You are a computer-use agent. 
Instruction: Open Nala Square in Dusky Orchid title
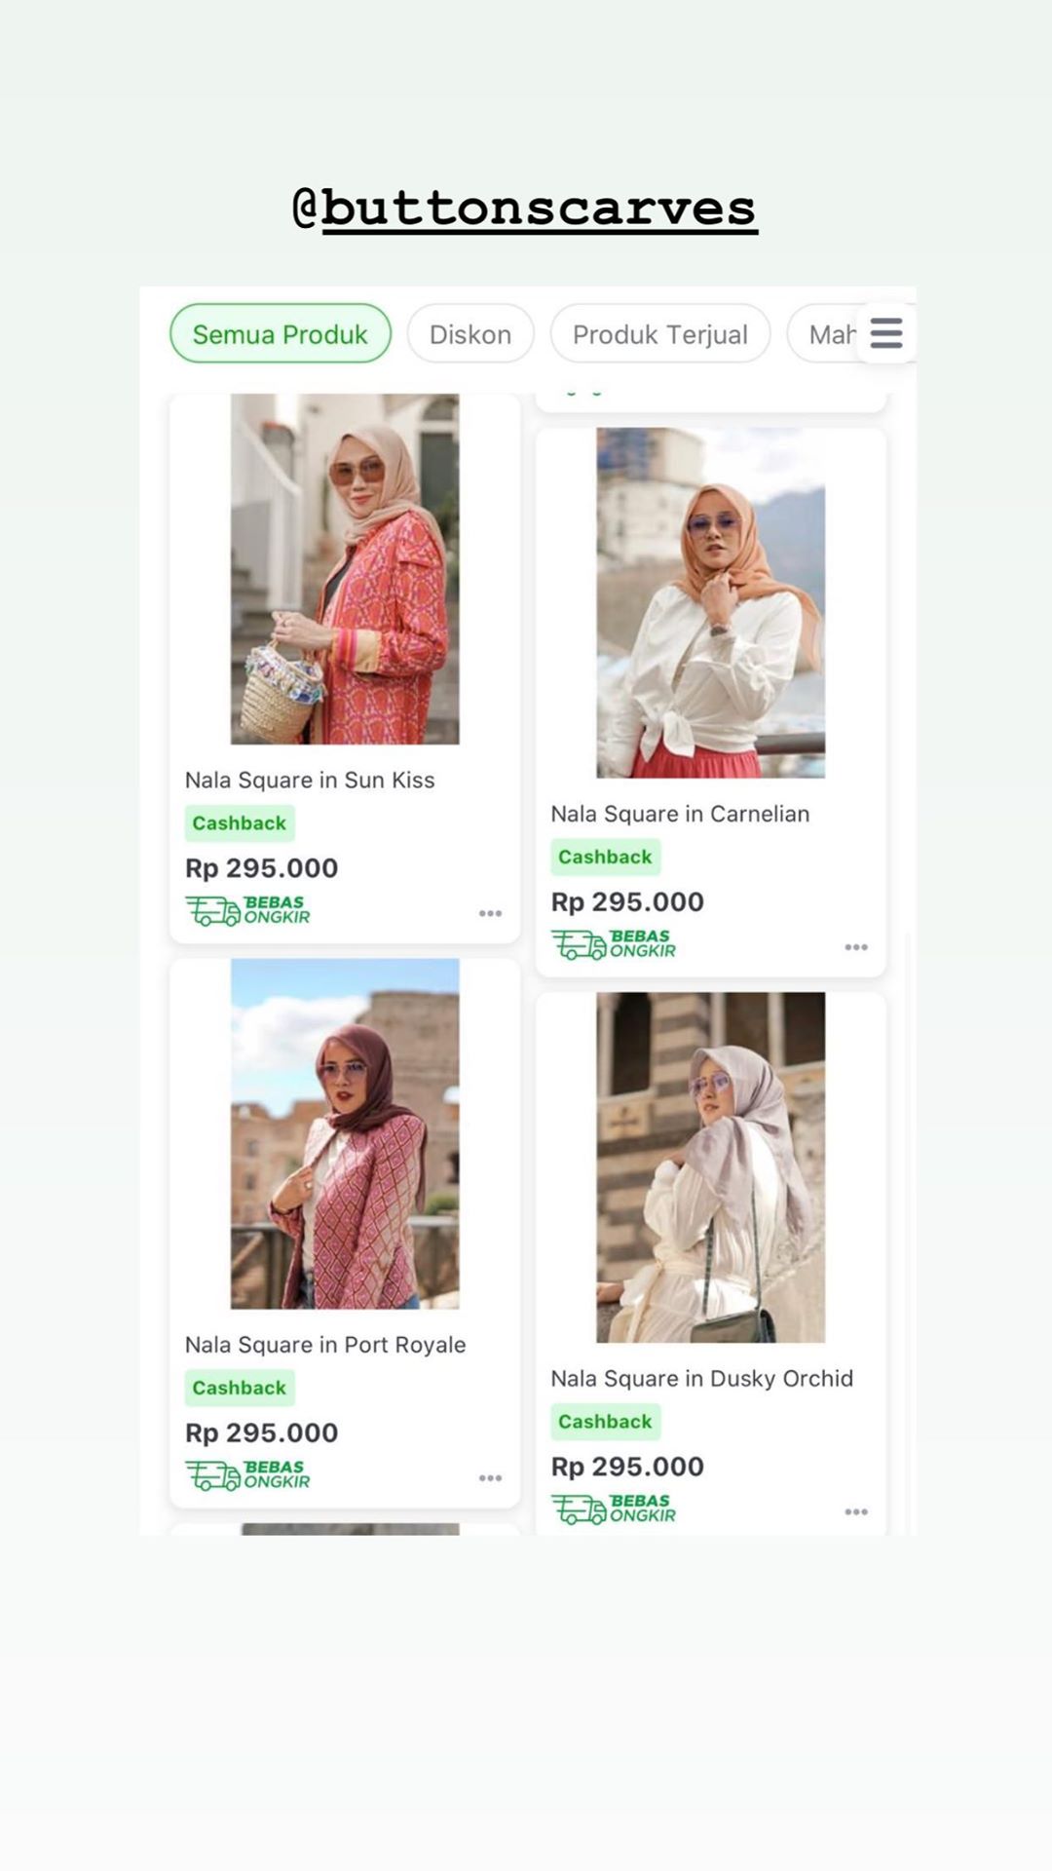click(701, 1378)
